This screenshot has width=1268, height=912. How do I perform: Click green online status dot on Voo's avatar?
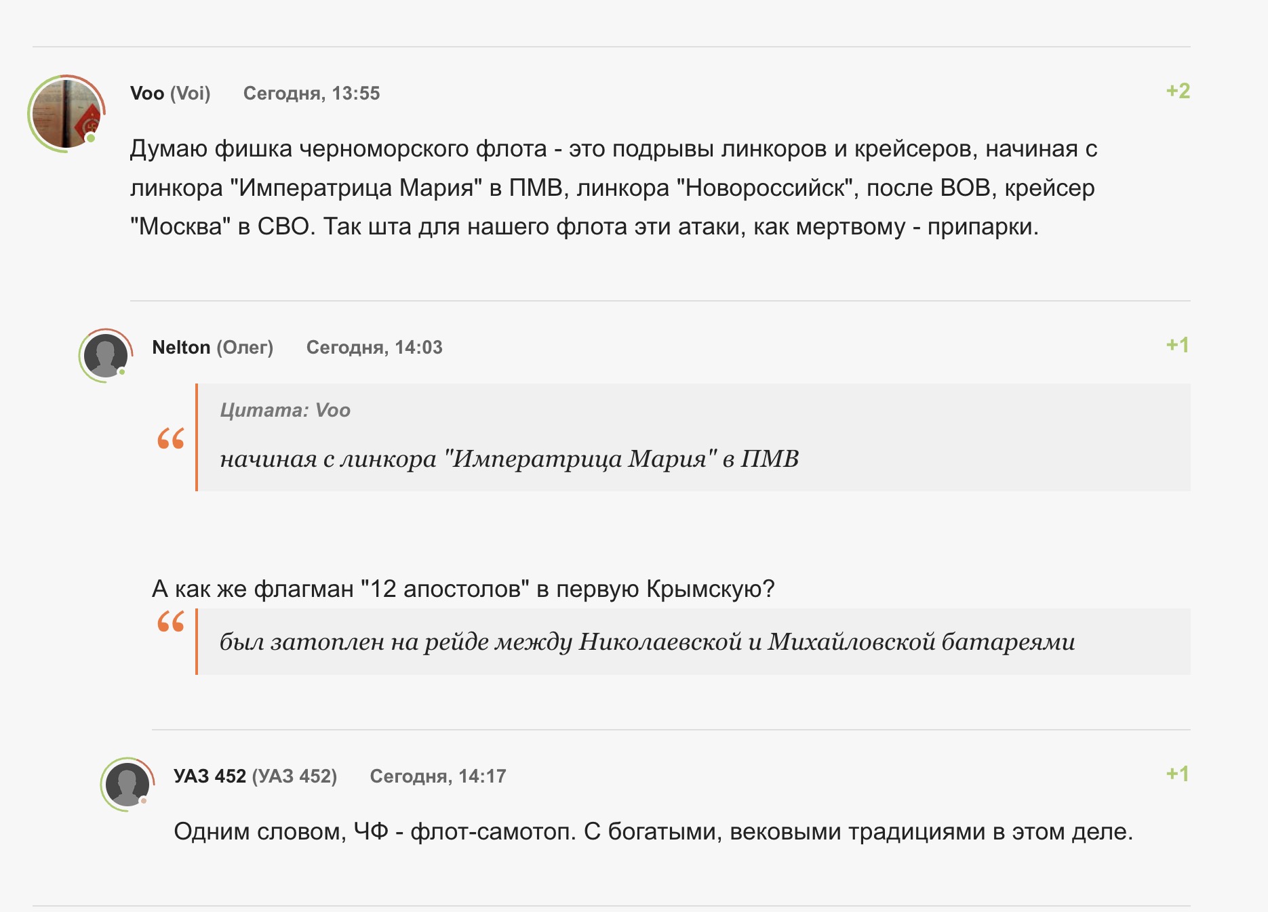point(91,138)
